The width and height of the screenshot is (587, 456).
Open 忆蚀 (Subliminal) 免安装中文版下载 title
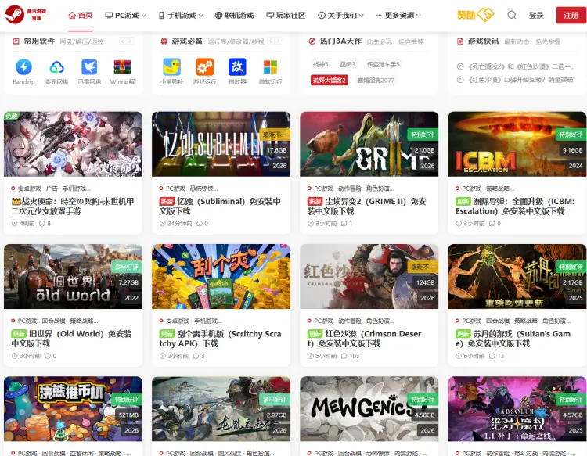coord(220,206)
